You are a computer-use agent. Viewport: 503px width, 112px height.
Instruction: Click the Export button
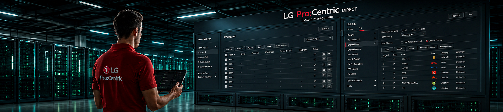pyautogui.click(x=411, y=48)
